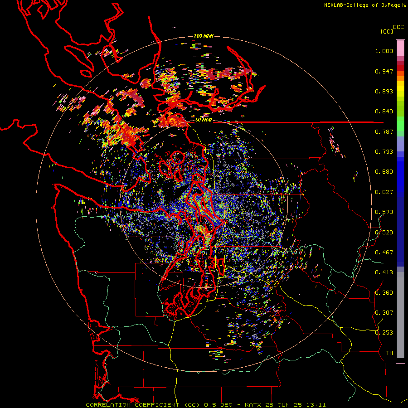The image size is (408, 408).
Task: Click the 0.627 color scale value
Action: click(384, 192)
